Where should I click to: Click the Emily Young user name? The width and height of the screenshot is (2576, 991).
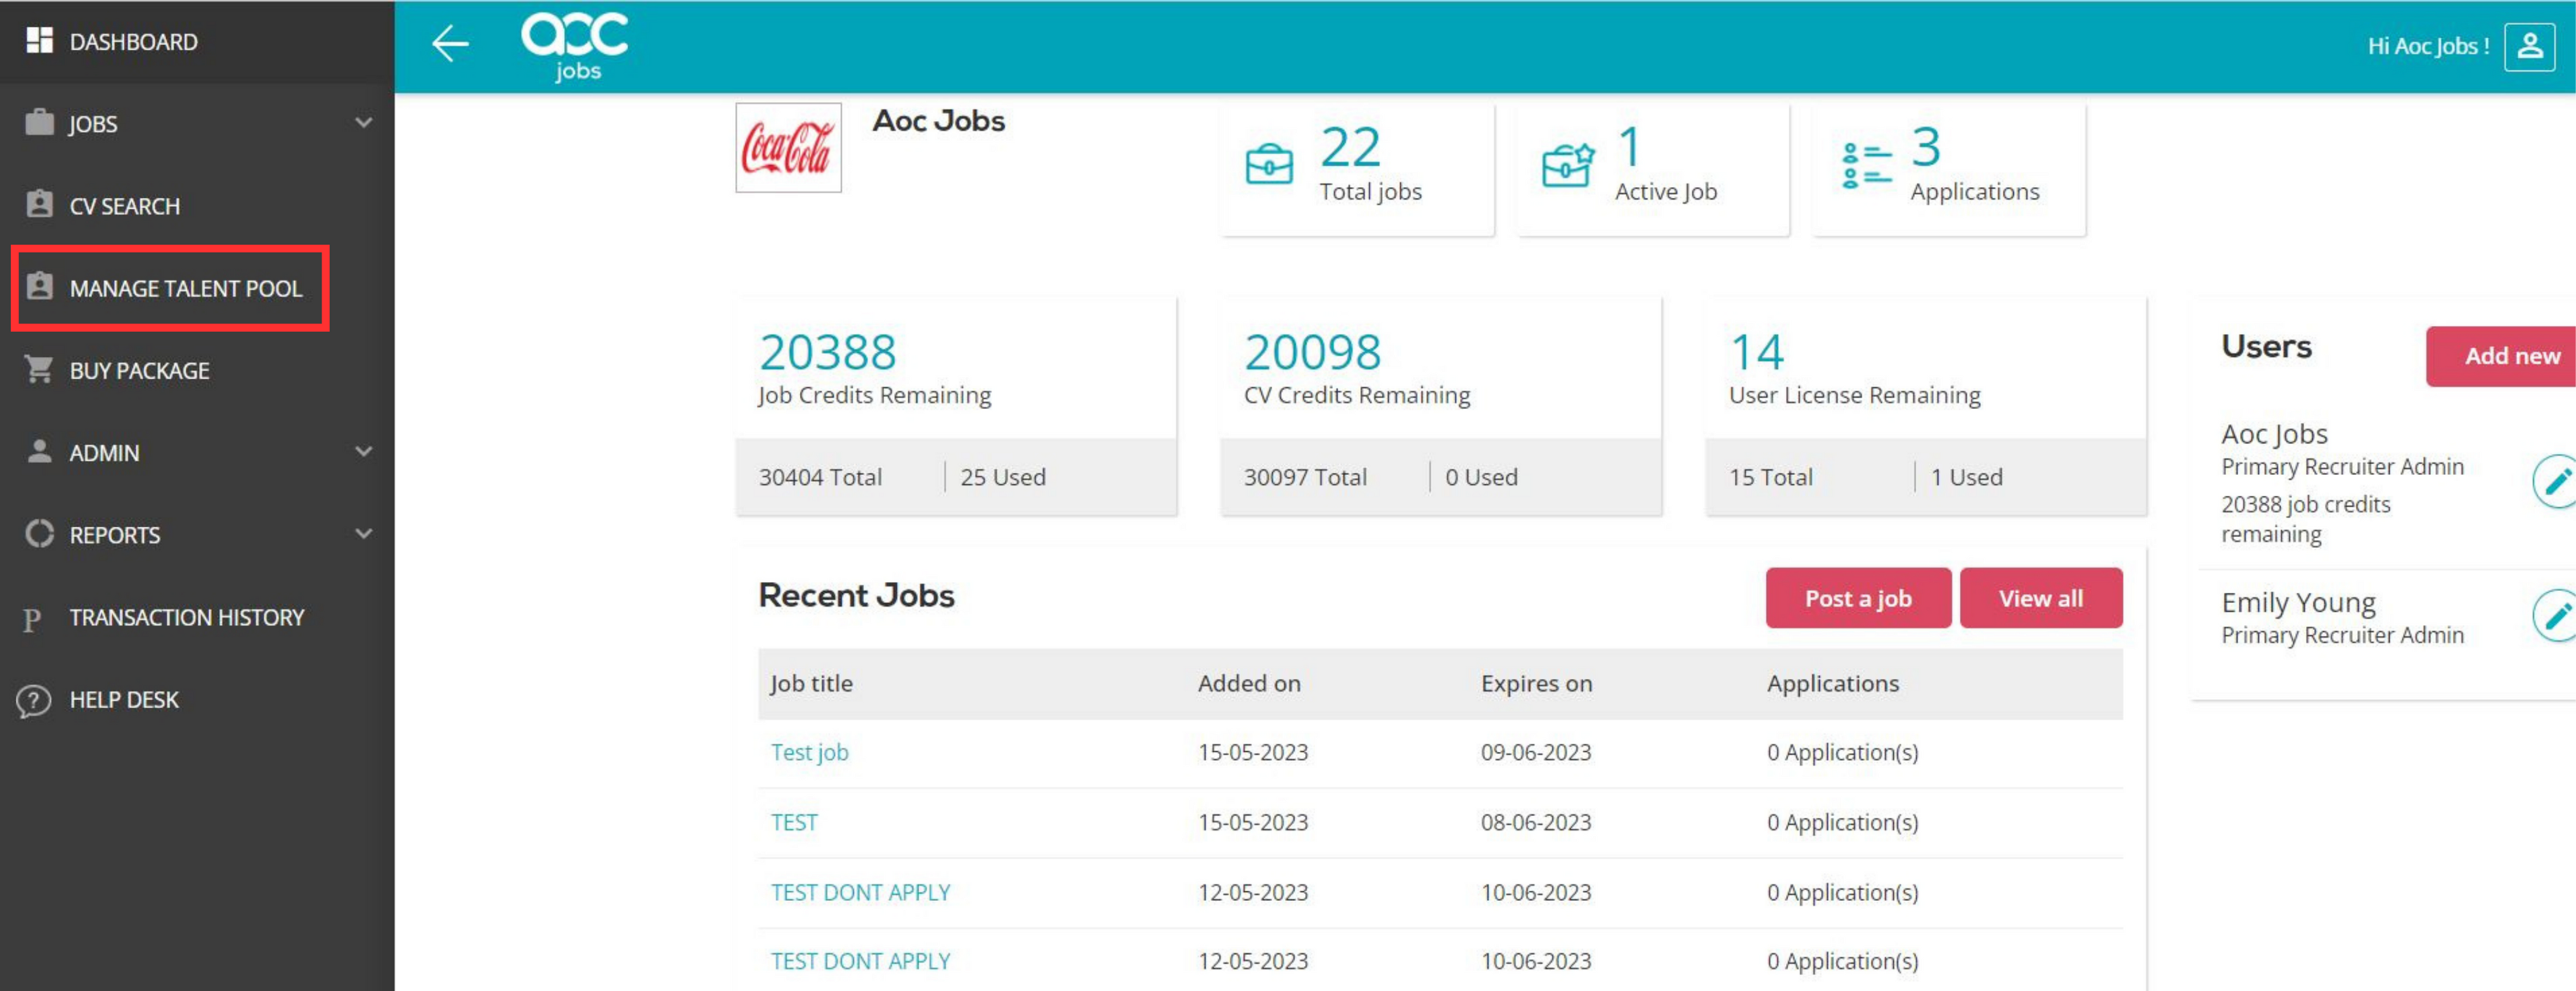pos(2298,603)
